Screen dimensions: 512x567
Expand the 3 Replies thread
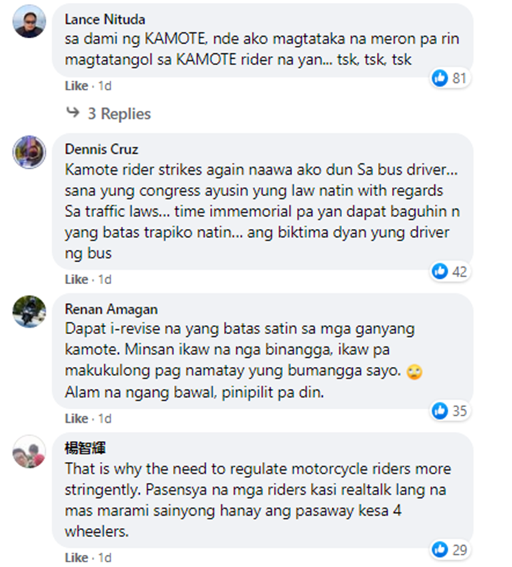(x=119, y=113)
